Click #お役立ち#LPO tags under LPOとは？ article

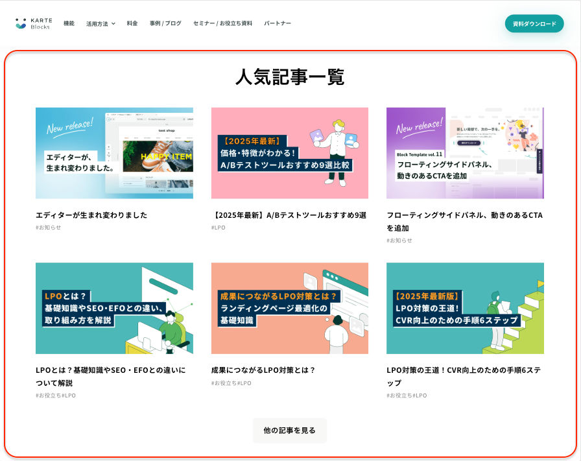[56, 396]
